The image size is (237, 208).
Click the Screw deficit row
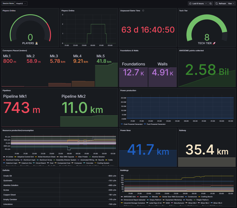(60, 190)
